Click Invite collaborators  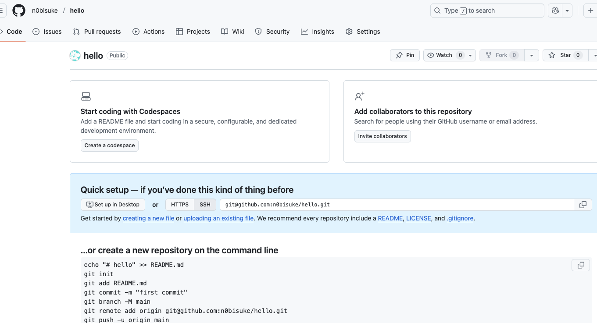click(x=383, y=136)
